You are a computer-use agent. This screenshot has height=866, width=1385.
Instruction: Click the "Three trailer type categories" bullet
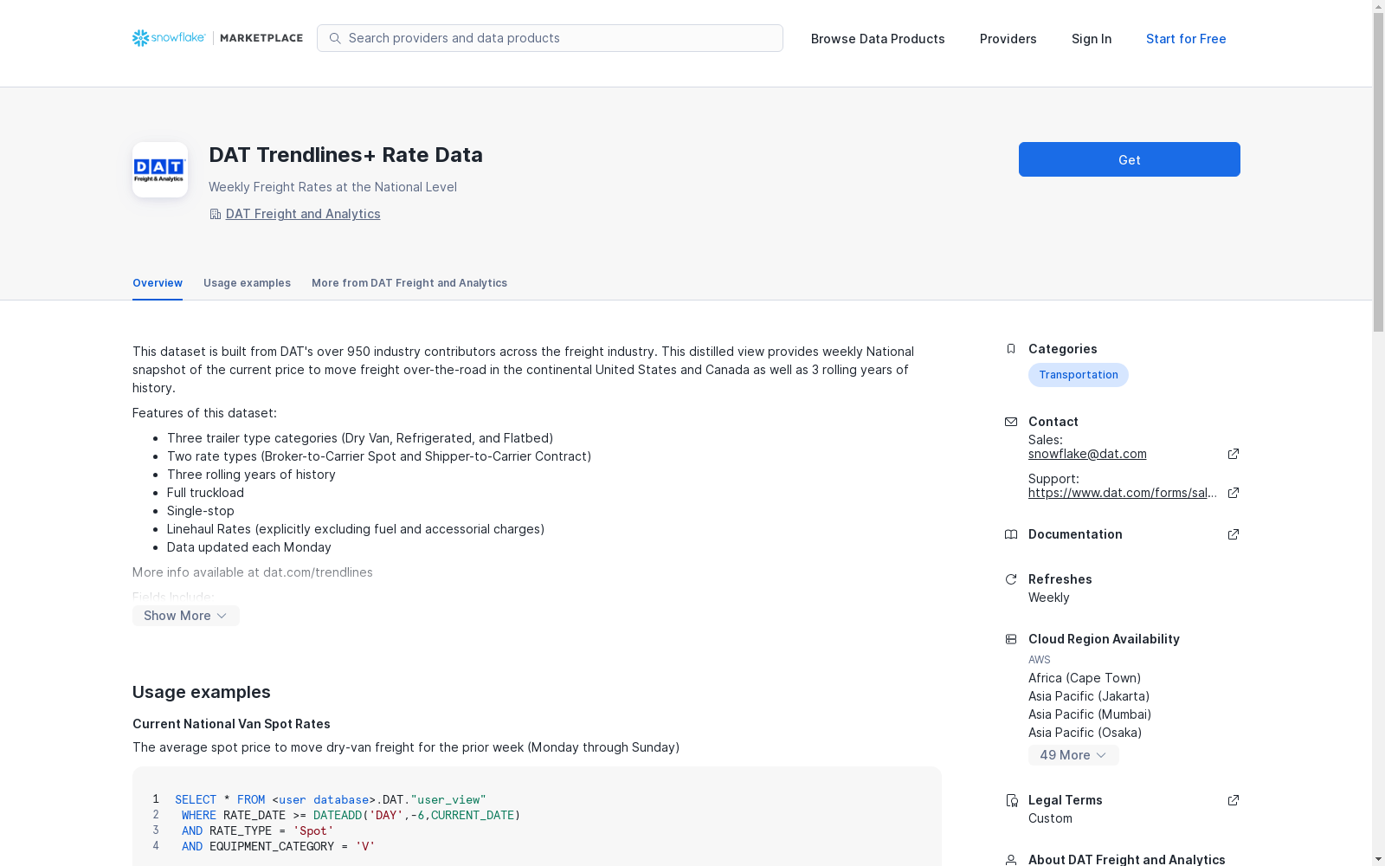tap(360, 438)
